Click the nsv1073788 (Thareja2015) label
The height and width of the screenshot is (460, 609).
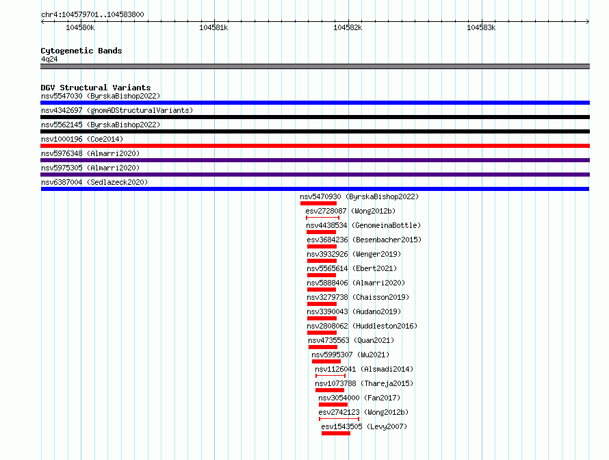point(364,383)
